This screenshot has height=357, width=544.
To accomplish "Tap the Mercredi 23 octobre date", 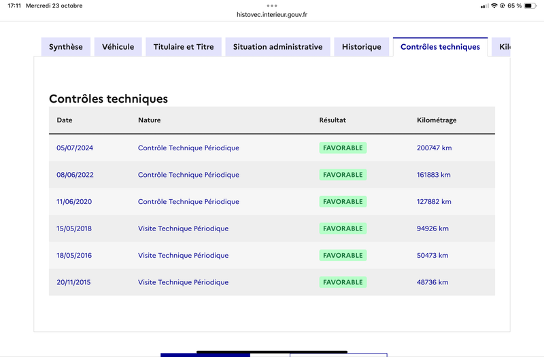I will pos(54,5).
